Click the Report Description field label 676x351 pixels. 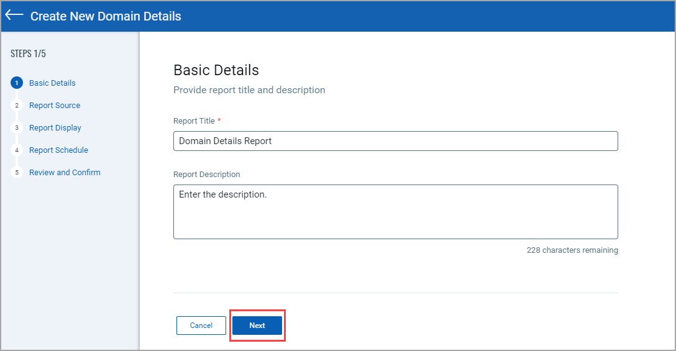206,175
